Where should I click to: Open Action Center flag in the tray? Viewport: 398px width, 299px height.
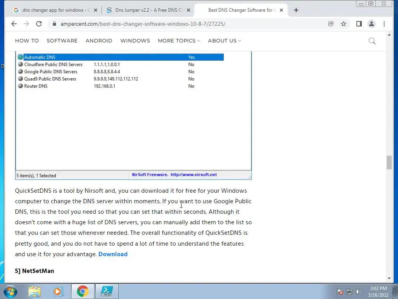340,292
